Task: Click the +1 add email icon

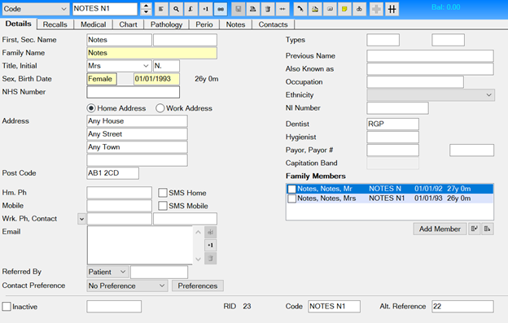Action: 211,245
